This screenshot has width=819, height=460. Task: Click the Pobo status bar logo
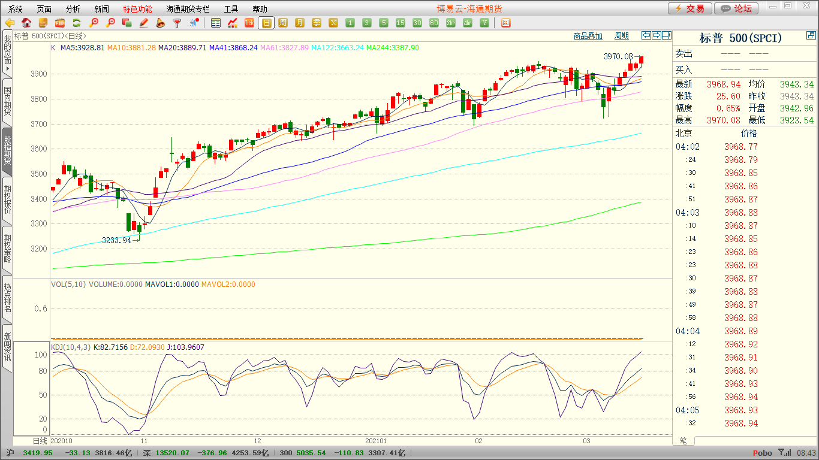tap(762, 453)
